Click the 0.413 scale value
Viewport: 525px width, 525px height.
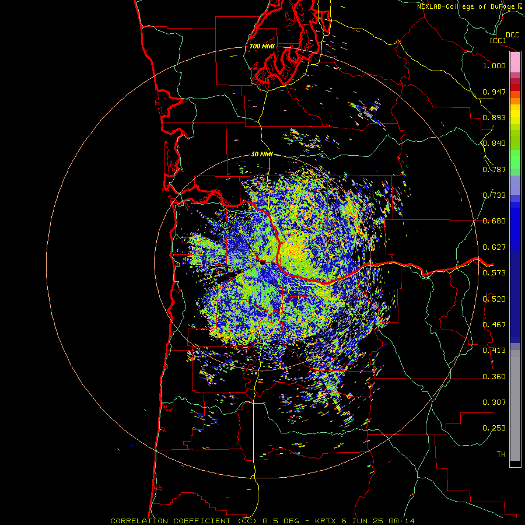coord(494,351)
